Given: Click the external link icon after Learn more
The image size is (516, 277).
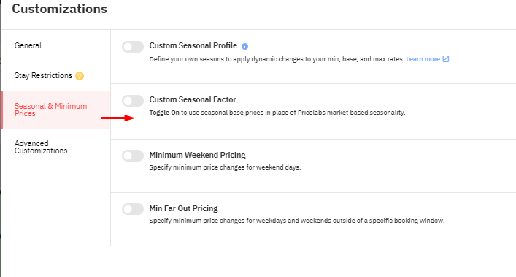Looking at the screenshot, I should (x=446, y=59).
